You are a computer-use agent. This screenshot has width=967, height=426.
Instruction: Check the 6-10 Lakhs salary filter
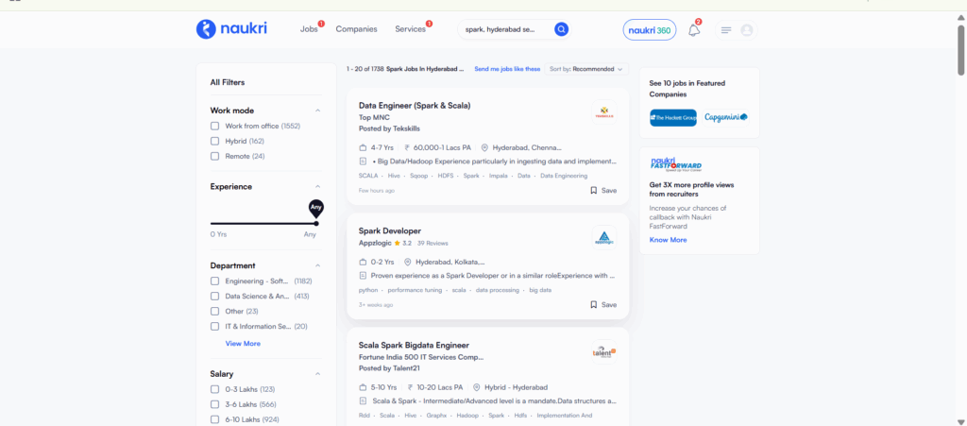coord(214,419)
